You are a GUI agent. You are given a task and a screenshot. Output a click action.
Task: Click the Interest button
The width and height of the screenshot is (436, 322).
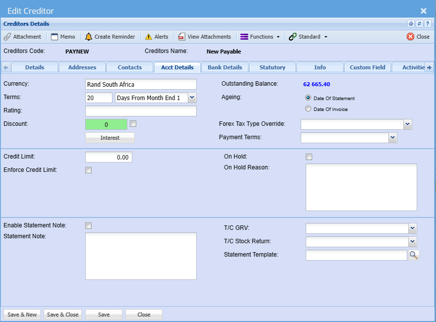110,138
